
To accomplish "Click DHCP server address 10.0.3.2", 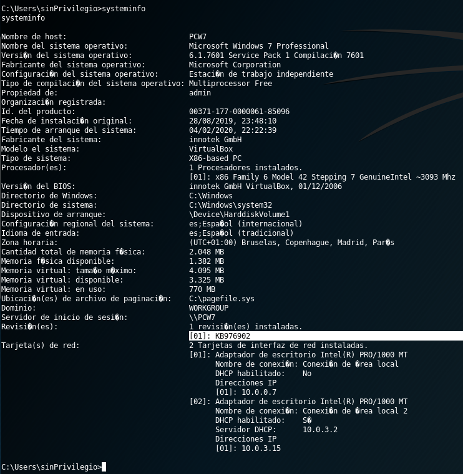I will 320,430.
